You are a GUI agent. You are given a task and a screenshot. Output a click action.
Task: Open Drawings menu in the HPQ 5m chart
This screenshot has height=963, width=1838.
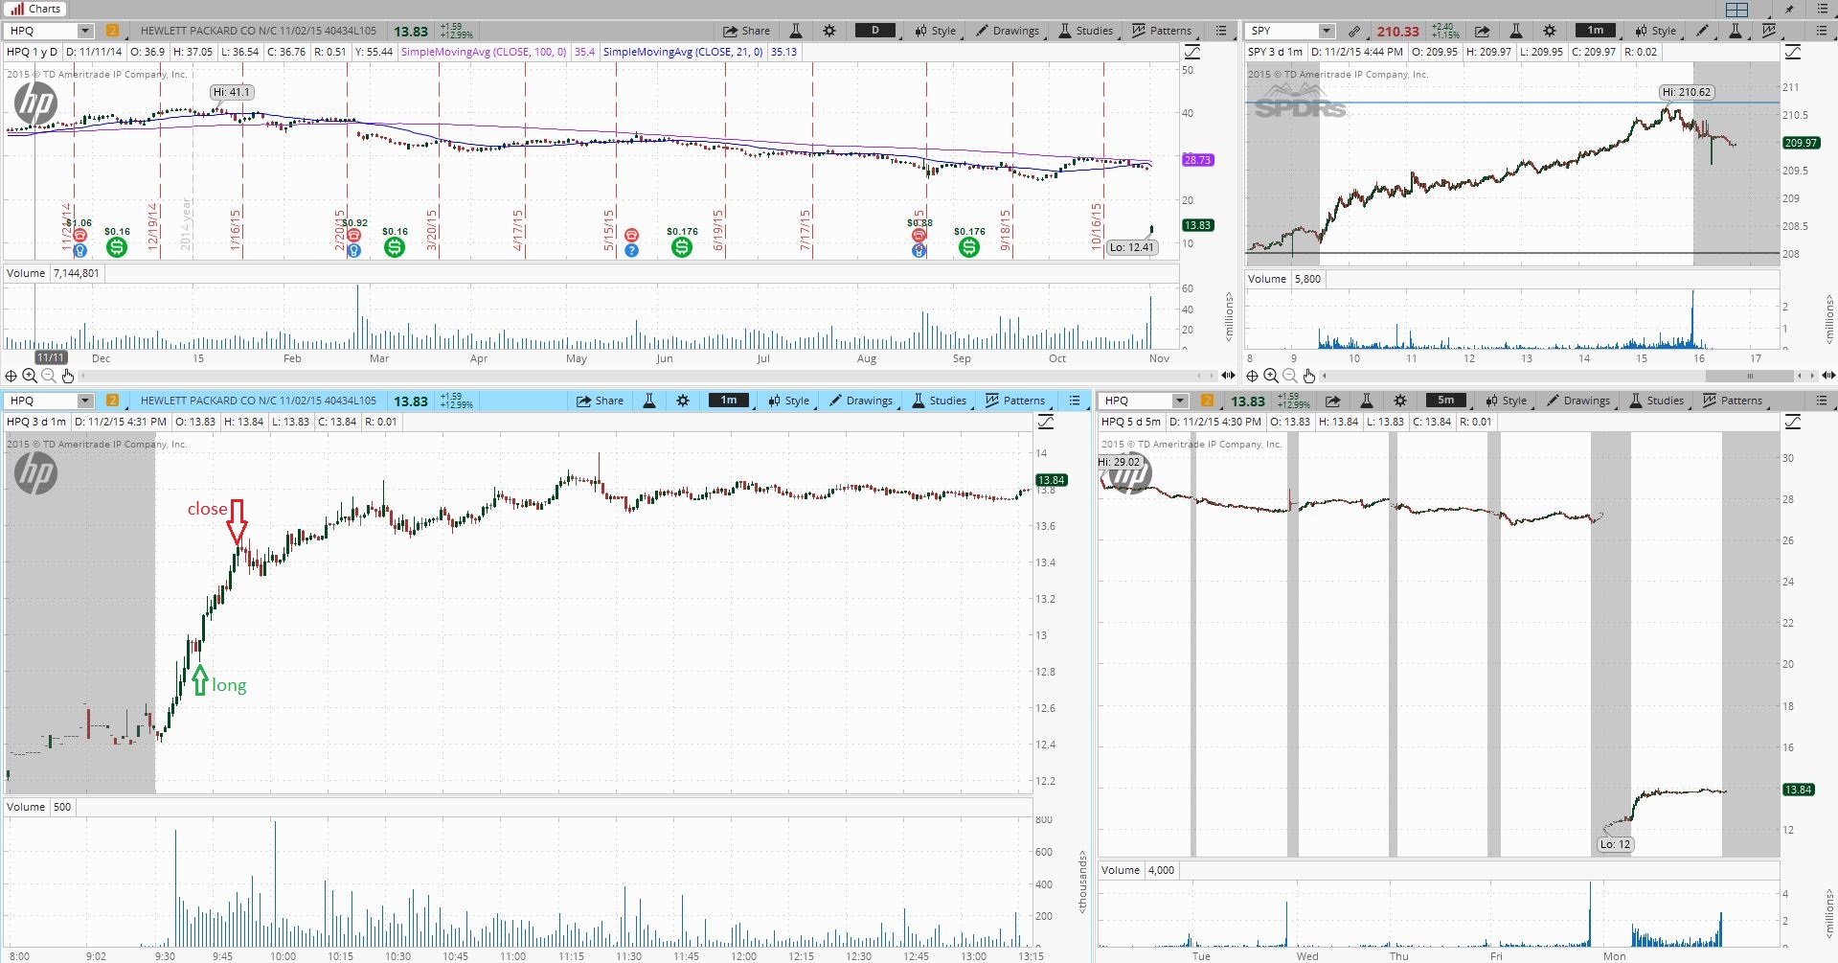tap(1578, 401)
